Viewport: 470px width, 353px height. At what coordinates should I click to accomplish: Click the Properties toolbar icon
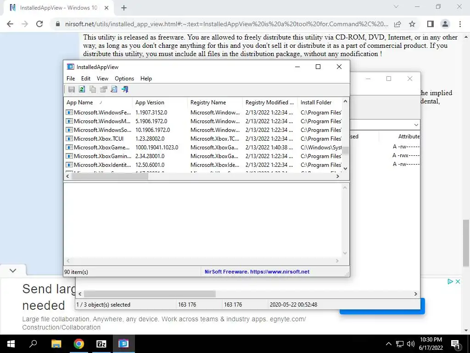(103, 89)
